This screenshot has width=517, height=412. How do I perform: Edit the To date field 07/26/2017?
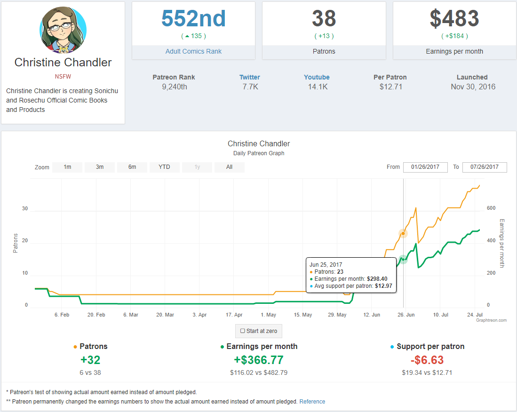pos(485,167)
